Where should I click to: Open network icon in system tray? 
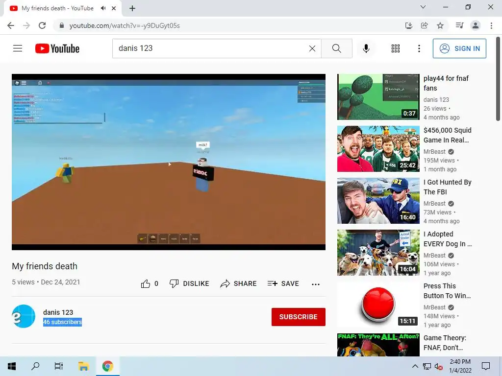coord(427,366)
